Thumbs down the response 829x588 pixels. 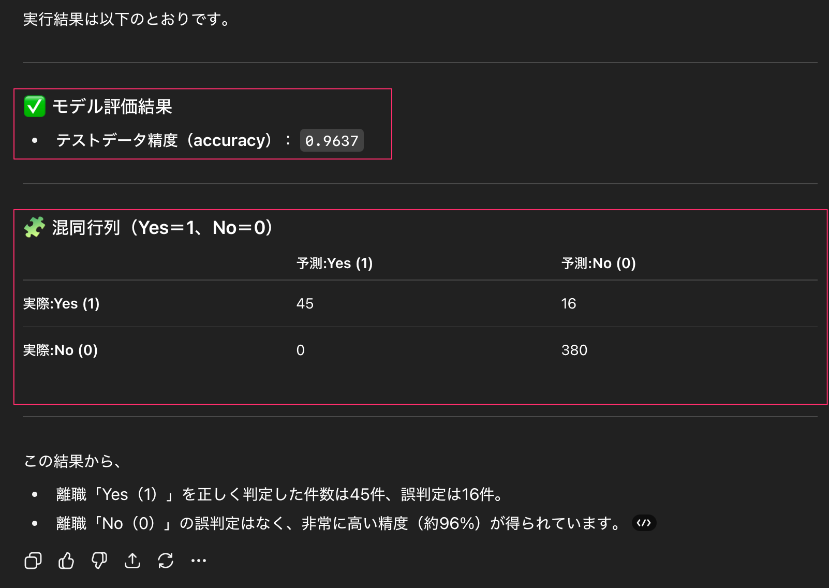[x=99, y=561]
